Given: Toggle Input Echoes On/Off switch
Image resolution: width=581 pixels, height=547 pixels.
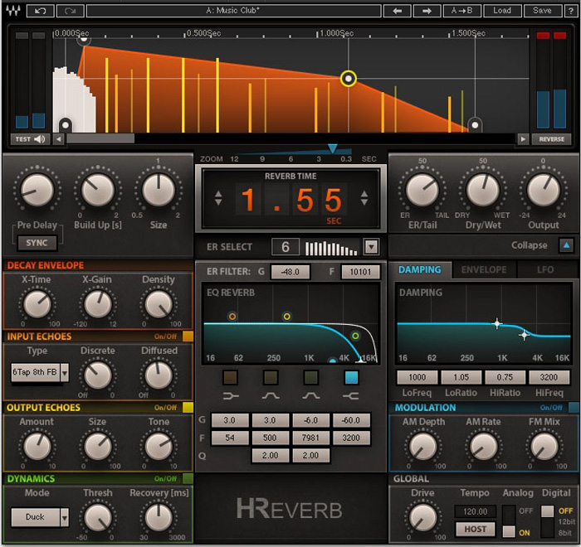Looking at the screenshot, I should [188, 336].
